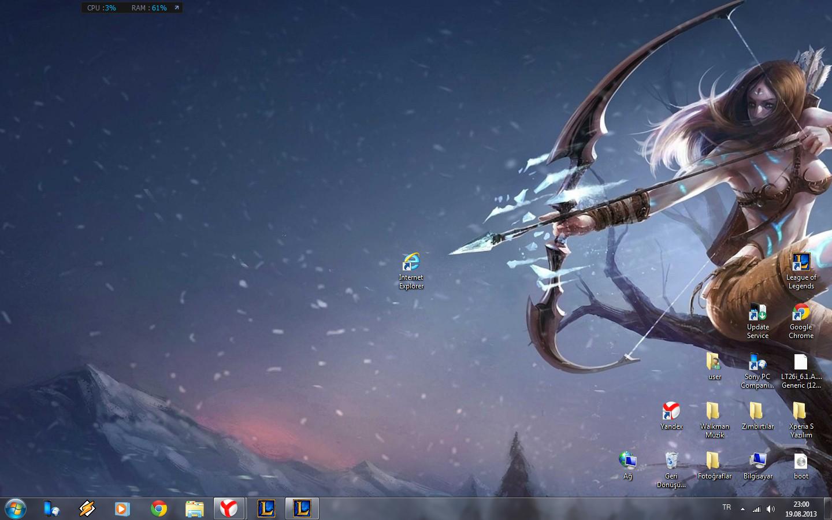The height and width of the screenshot is (520, 832).
Task: Click the CPU :3% readout
Action: pyautogui.click(x=101, y=8)
